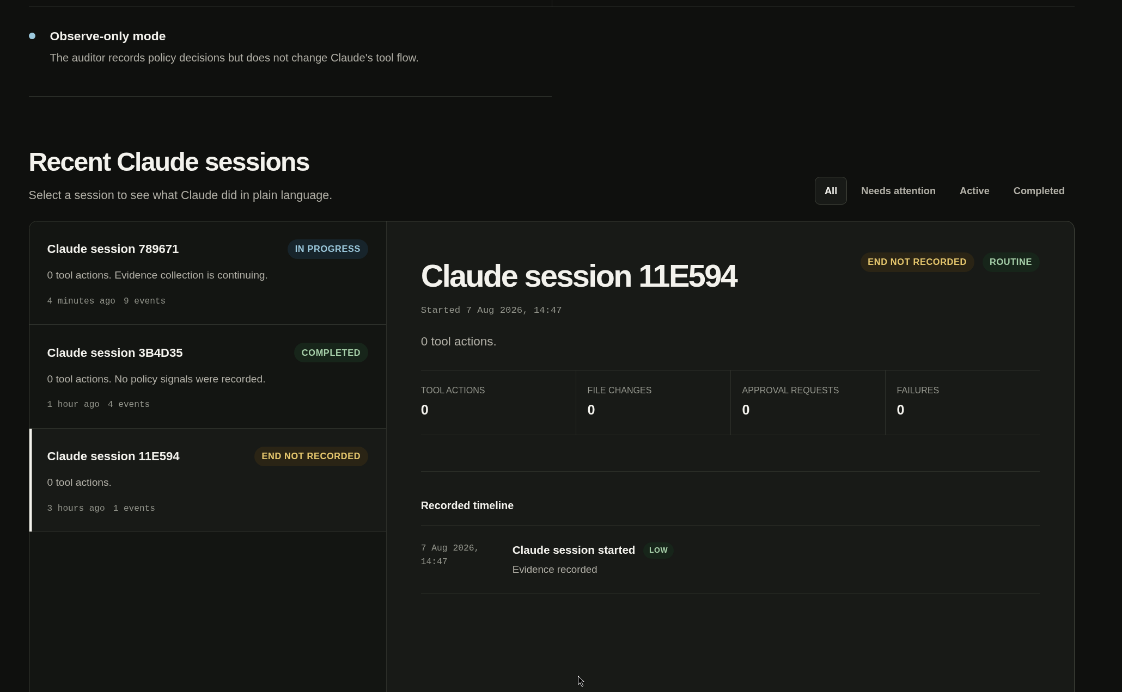Click 'Started 7 Aug 2026, 14:47' text
The height and width of the screenshot is (692, 1122).
click(x=491, y=310)
